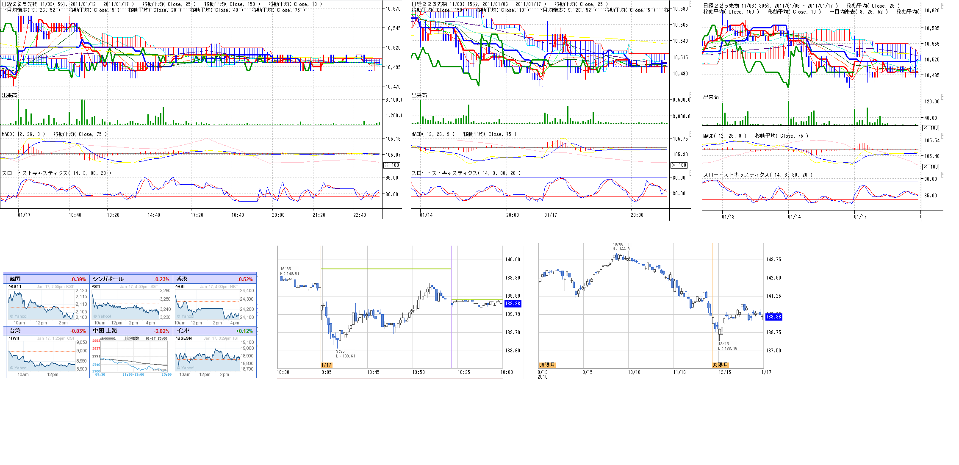959x465 pixels.
Task: Click ×100 multiplier in 30-minute MACD panel
Action: click(931, 167)
